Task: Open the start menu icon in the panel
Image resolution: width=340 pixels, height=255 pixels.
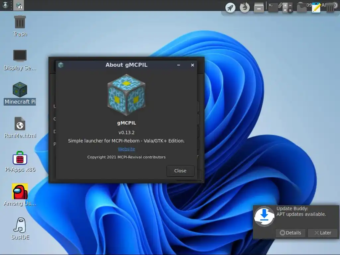Action: click(5, 5)
